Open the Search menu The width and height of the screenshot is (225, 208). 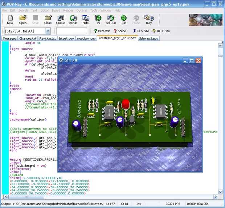(x=23, y=10)
